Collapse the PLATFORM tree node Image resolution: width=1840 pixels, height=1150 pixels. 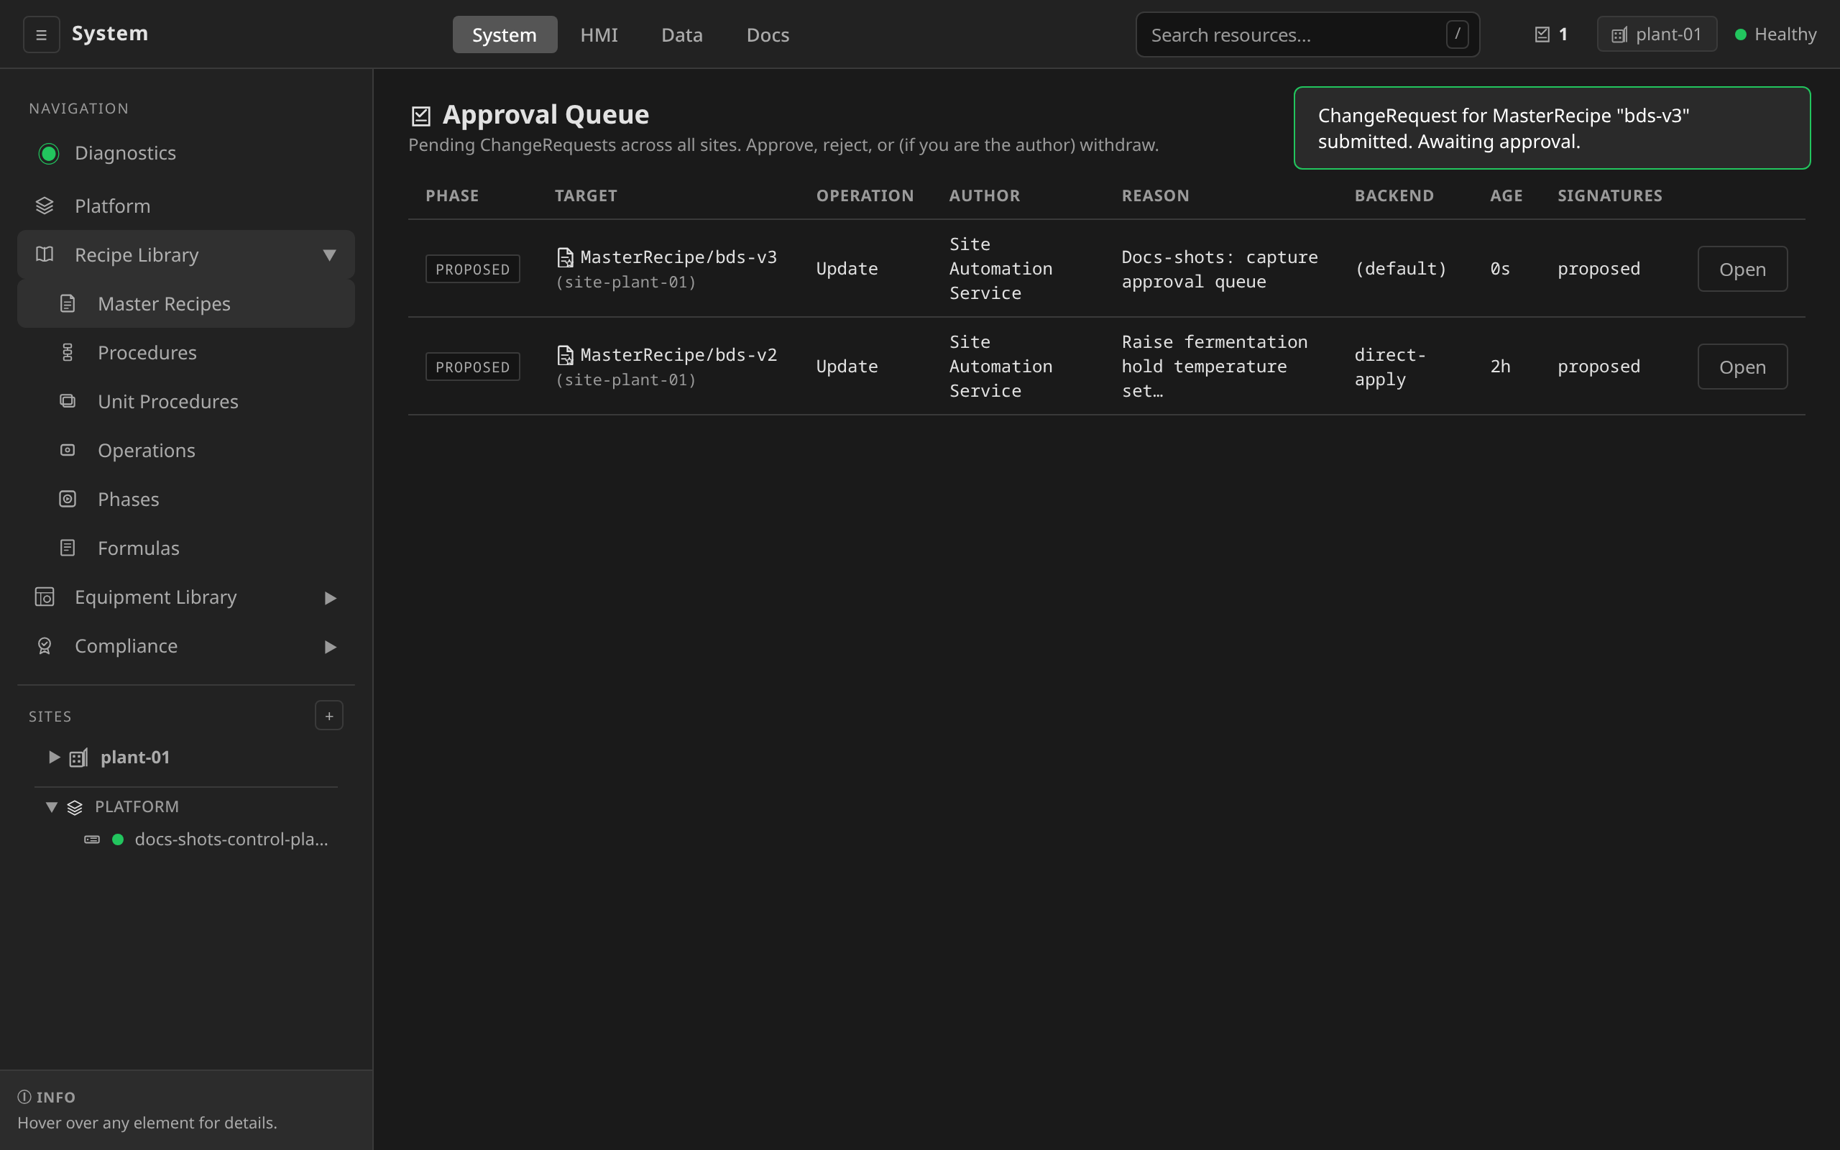pyautogui.click(x=52, y=807)
